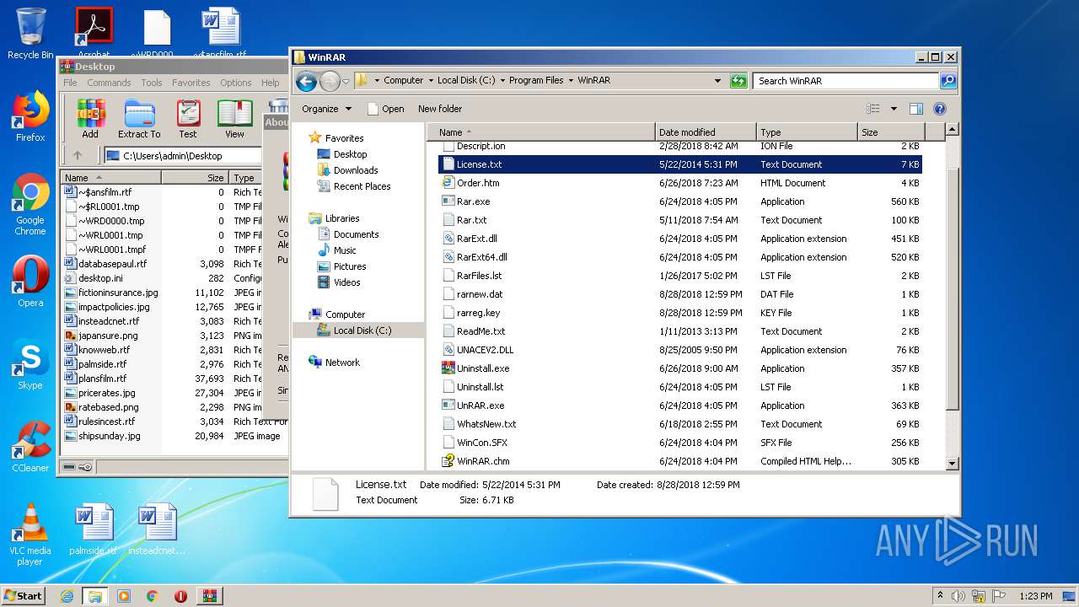Sort by the Type column in Explorer
The height and width of the screenshot is (607, 1079).
click(x=806, y=132)
